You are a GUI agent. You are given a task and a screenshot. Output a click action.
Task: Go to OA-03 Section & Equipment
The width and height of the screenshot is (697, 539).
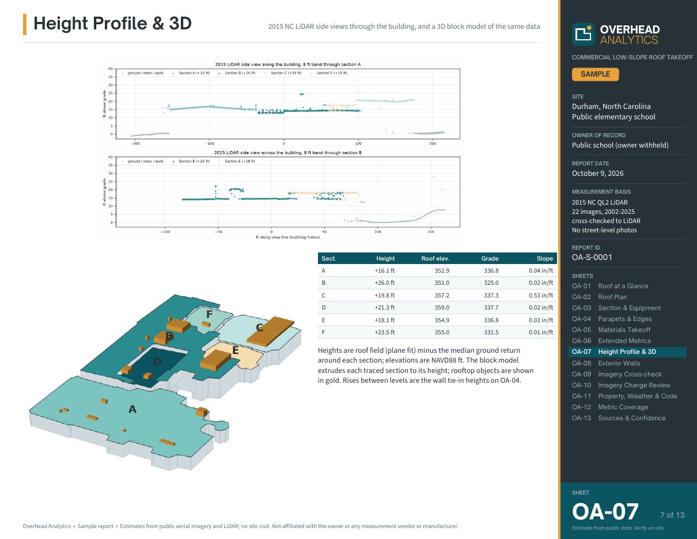(616, 308)
